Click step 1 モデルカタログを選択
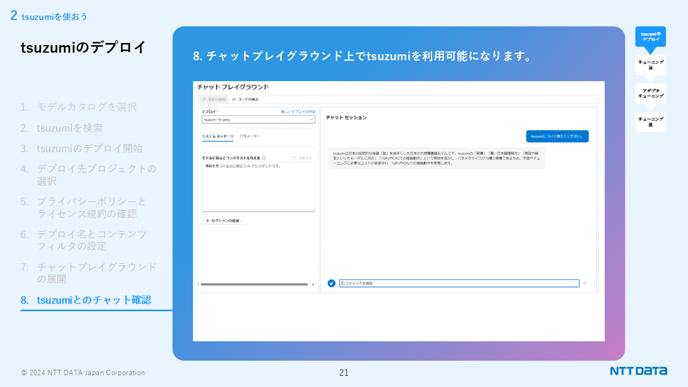 click(79, 107)
